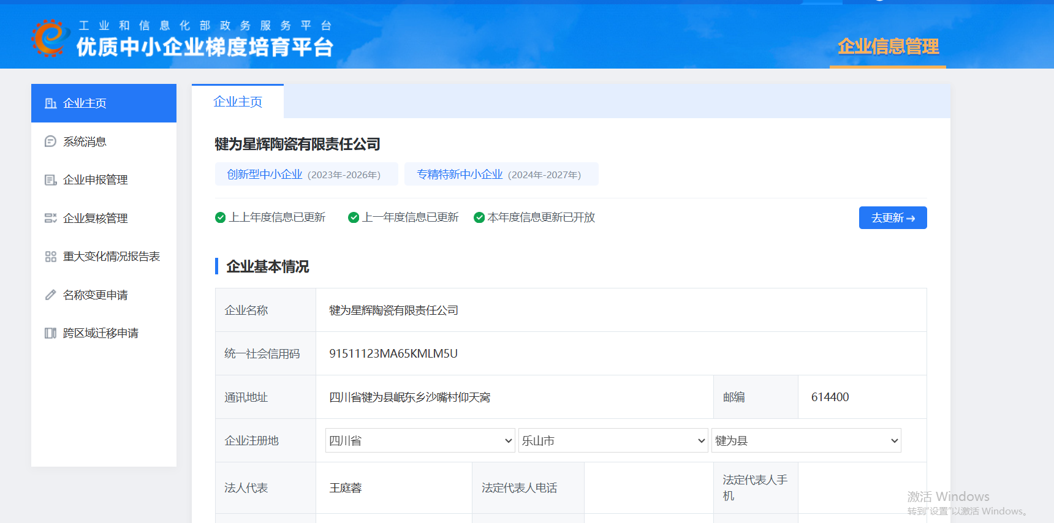This screenshot has height=523, width=1054.
Task: Click the 重大变化情况报告表 grid icon
Action: (x=51, y=257)
